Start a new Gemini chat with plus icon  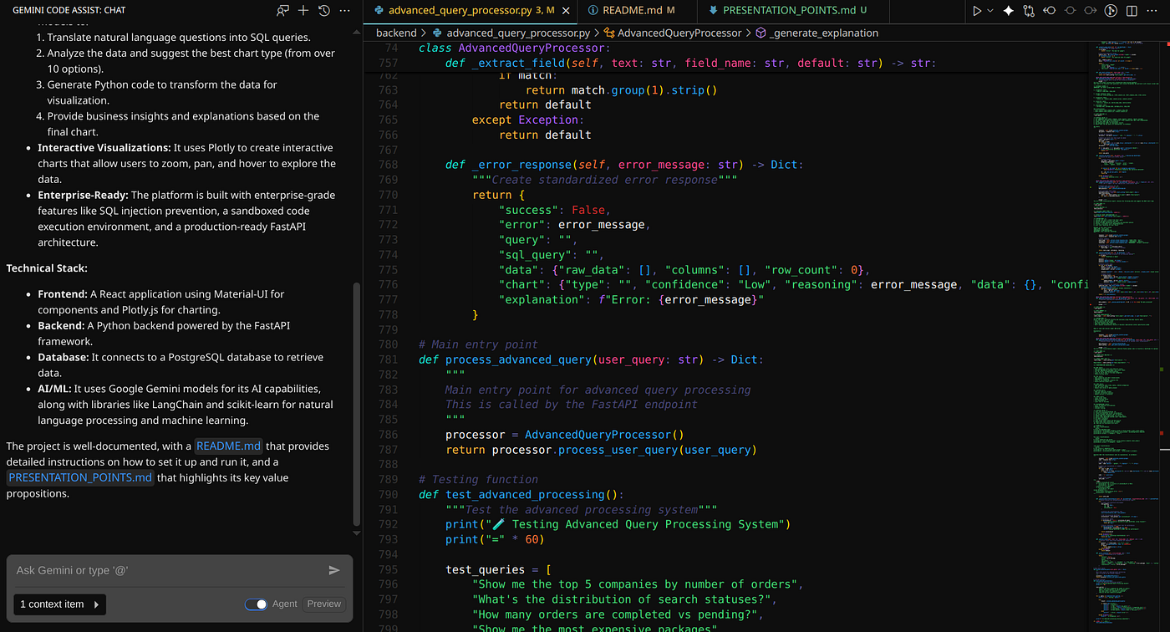click(303, 11)
